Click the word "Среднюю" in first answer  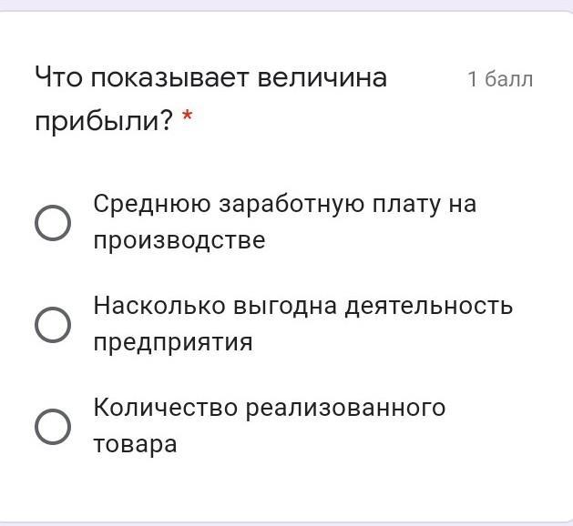[x=152, y=204]
